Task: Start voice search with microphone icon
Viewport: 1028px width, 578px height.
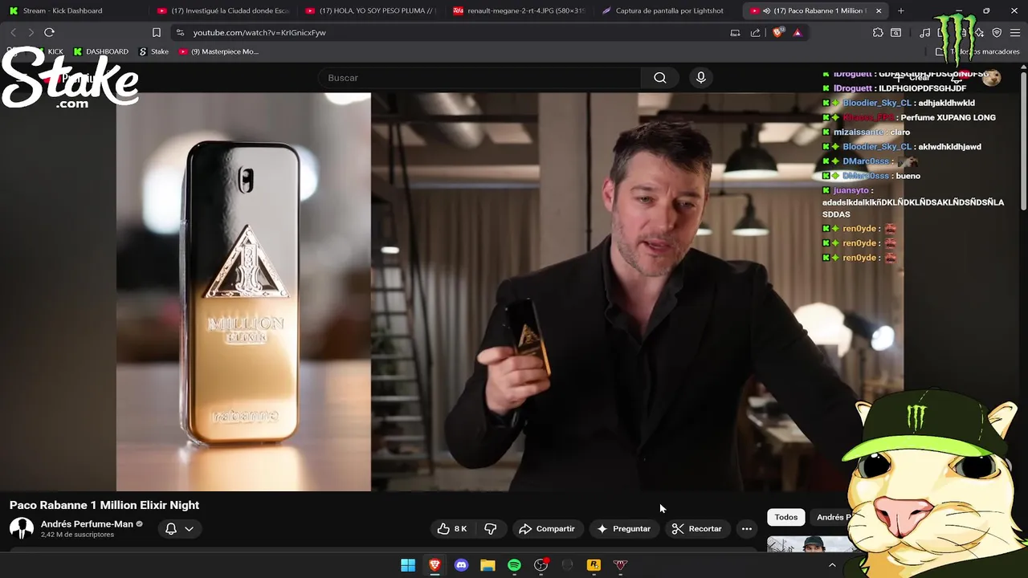Action: [701, 78]
